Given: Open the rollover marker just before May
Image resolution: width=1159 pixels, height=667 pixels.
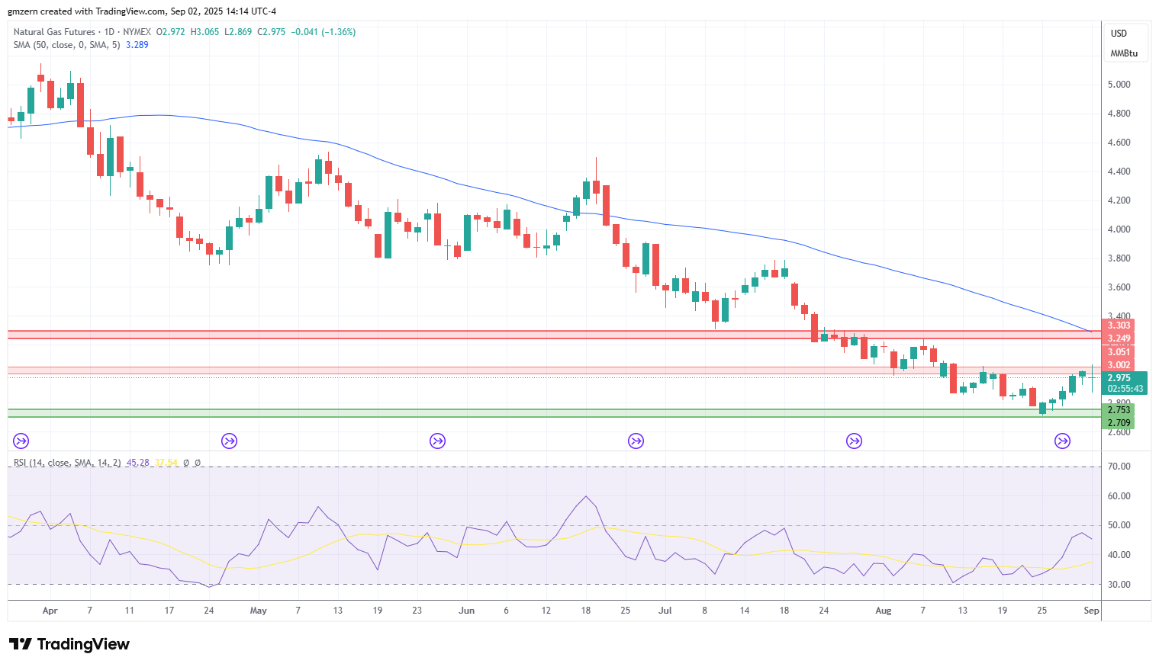Looking at the screenshot, I should pos(229,441).
